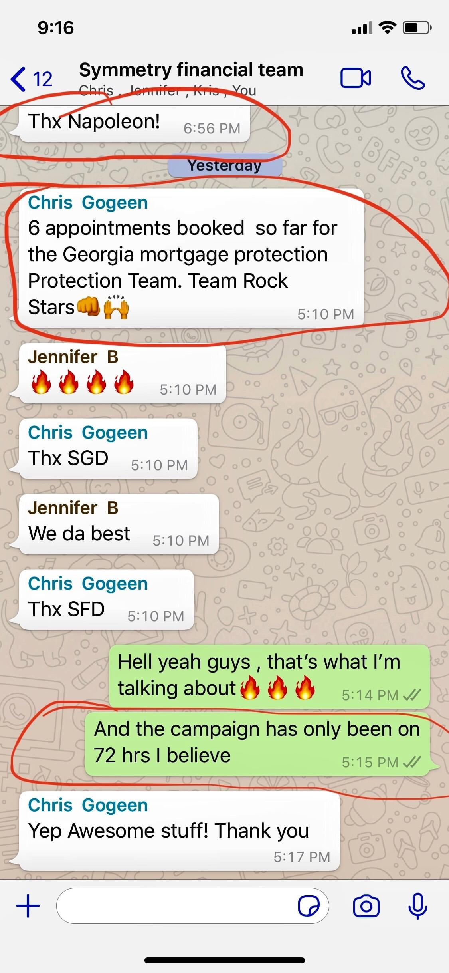This screenshot has width=449, height=973.
Task: Tap the 'Thx Napoleon!' message bubble
Action: tap(135, 124)
